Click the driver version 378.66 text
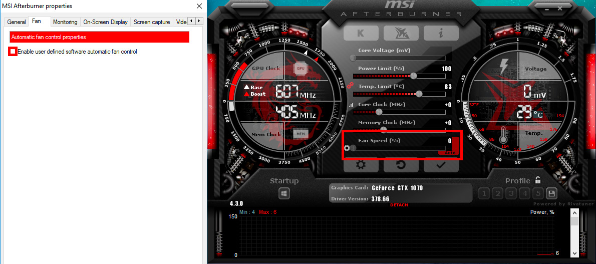The height and width of the screenshot is (264, 596). 380,199
